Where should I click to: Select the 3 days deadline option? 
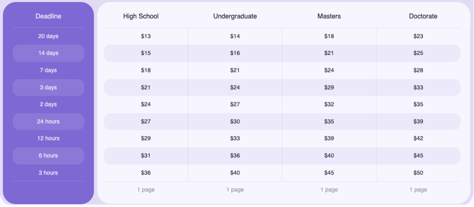48,88
